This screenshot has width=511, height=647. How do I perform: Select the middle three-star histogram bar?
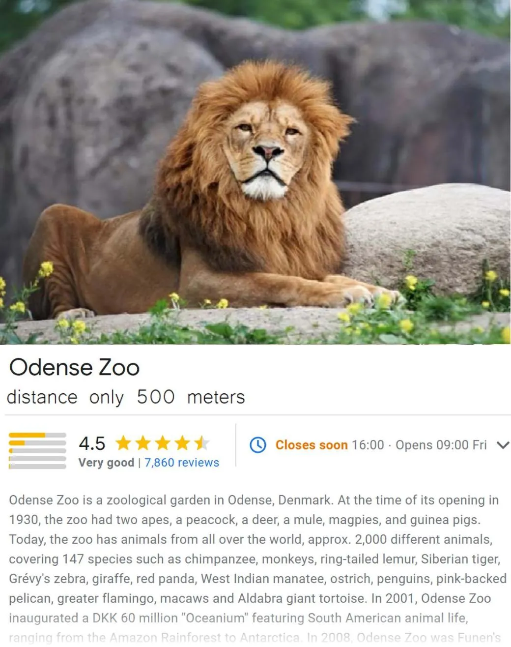click(x=37, y=451)
